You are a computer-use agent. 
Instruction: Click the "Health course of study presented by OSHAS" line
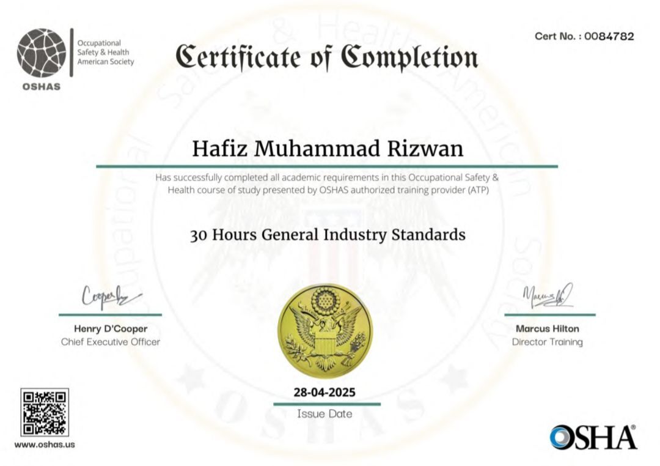coord(328,190)
